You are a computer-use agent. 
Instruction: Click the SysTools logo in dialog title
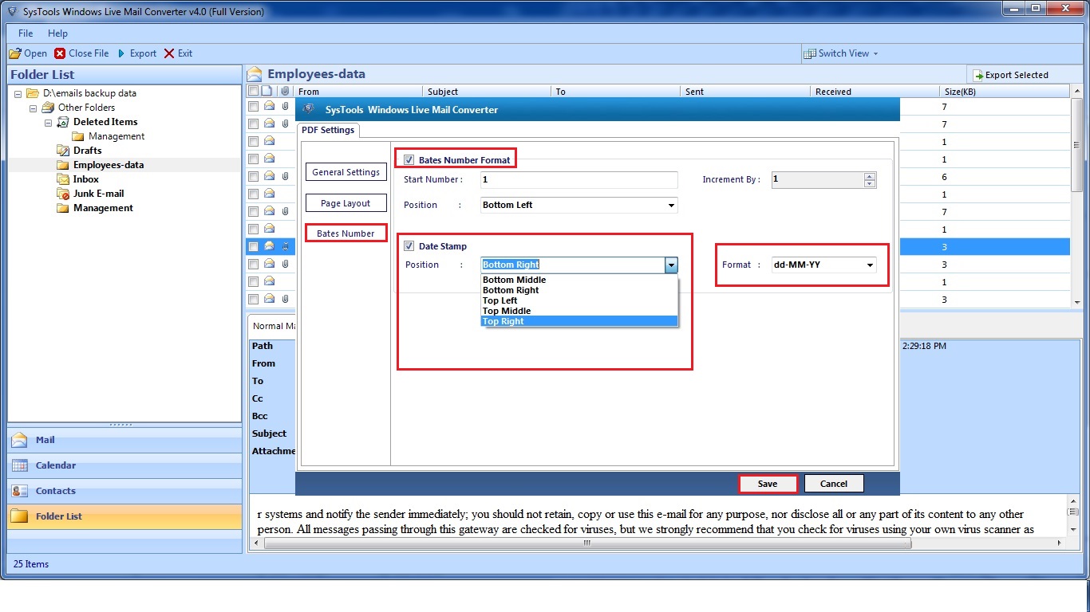coord(308,110)
